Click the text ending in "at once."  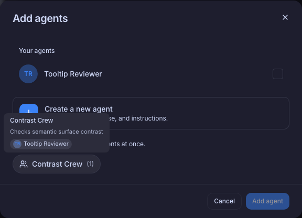pos(127,144)
